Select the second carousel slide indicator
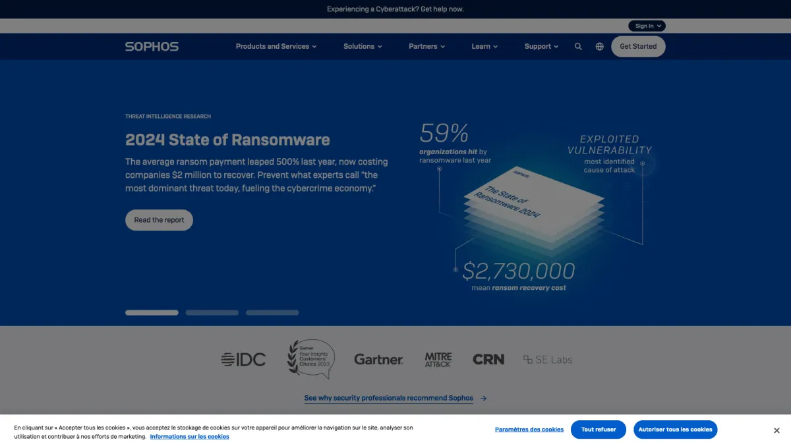 (x=212, y=313)
